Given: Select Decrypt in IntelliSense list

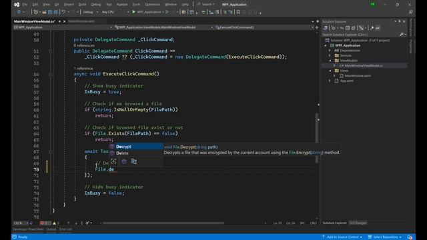Looking at the screenshot, I should point(136,147).
